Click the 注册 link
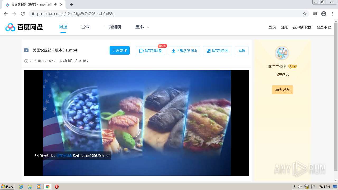 (285, 27)
